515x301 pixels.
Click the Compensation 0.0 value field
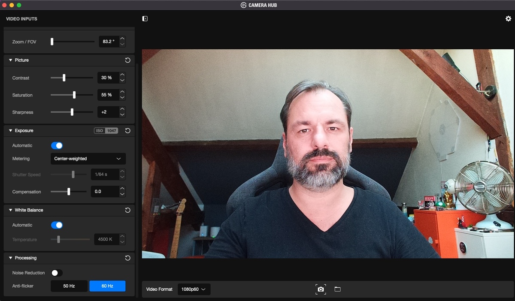pos(105,192)
